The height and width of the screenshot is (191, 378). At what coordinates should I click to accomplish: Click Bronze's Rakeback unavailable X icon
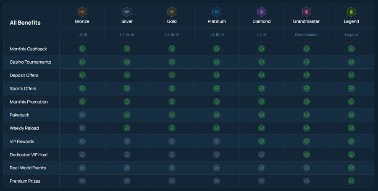tap(82, 115)
